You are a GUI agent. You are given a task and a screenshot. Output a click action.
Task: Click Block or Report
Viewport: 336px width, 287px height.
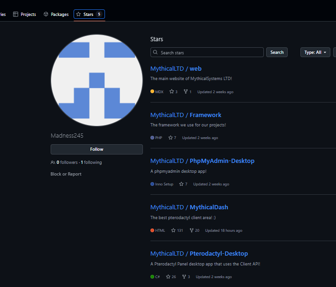pos(66,174)
